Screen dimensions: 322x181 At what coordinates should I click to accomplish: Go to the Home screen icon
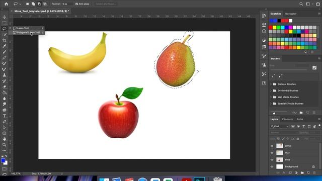(x=6, y=4)
